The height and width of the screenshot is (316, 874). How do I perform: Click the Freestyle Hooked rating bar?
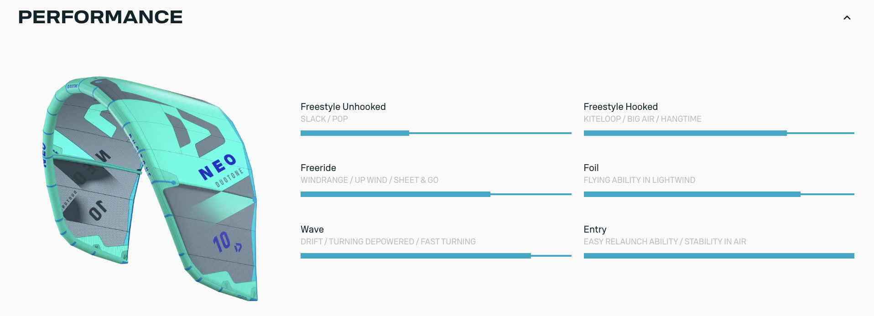coord(719,133)
